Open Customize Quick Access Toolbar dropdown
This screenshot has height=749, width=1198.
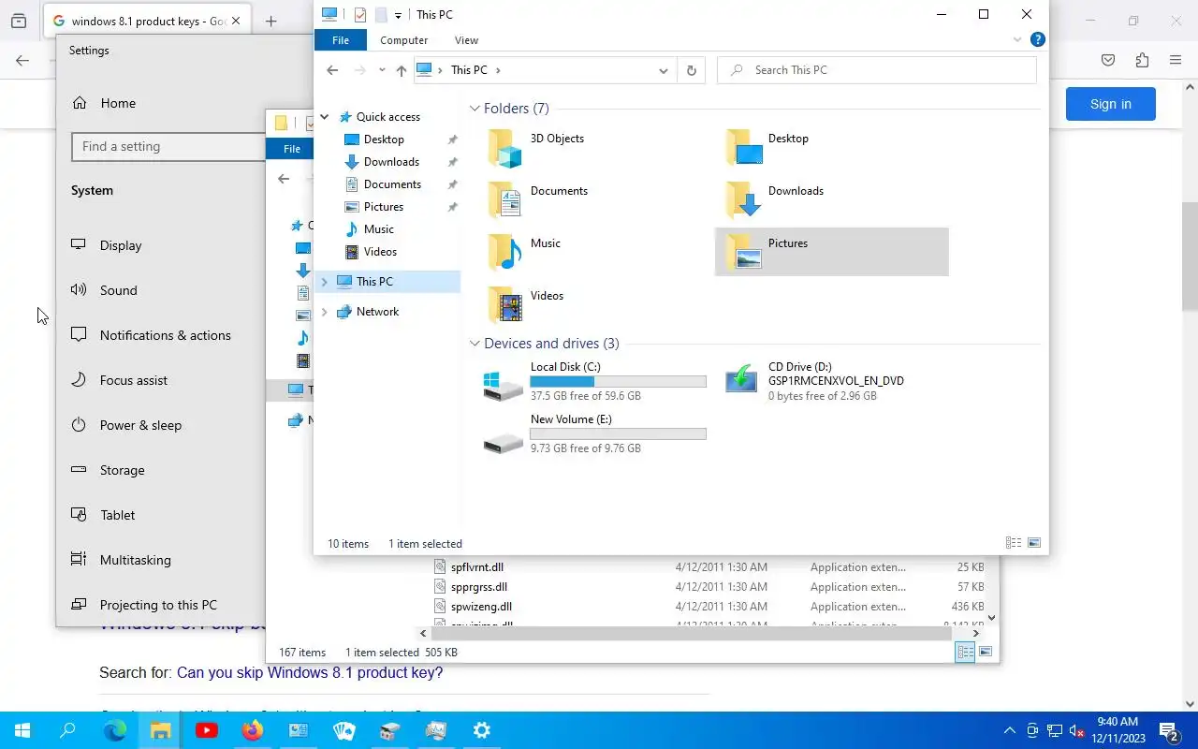[398, 15]
